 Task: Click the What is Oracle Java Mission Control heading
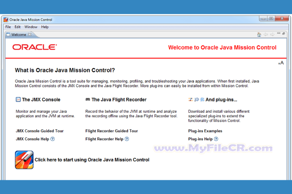65,70
